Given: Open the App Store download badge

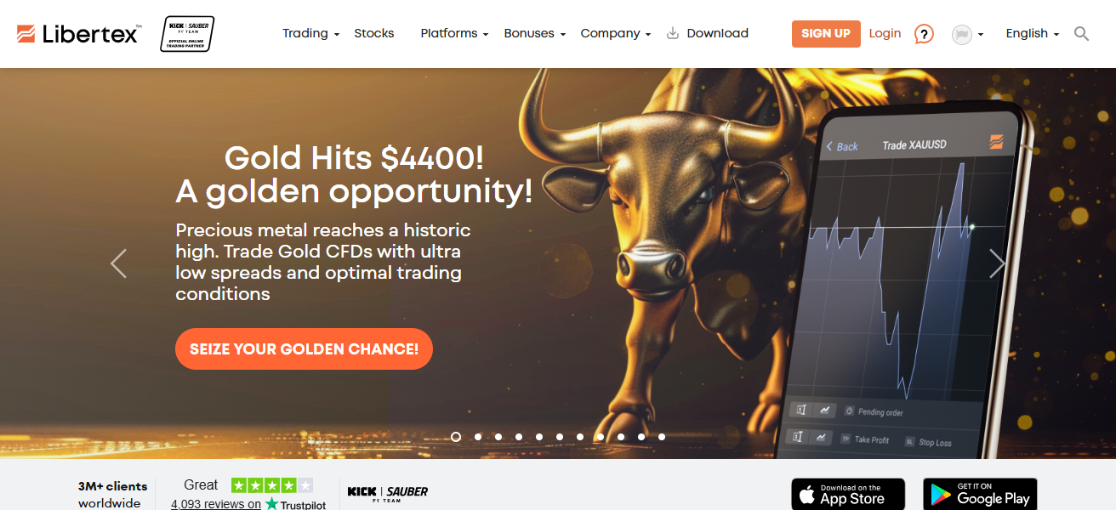Looking at the screenshot, I should tap(848, 494).
